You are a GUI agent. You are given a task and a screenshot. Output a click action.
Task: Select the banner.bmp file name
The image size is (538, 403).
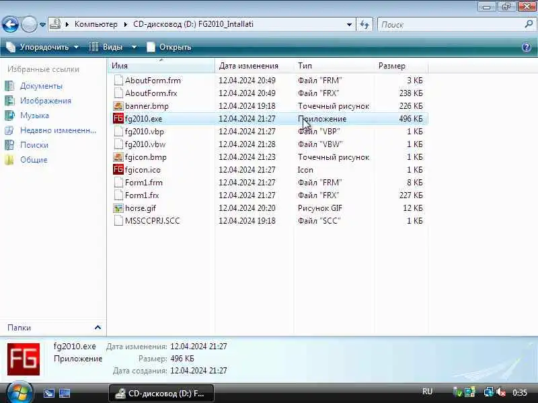pyautogui.click(x=147, y=106)
